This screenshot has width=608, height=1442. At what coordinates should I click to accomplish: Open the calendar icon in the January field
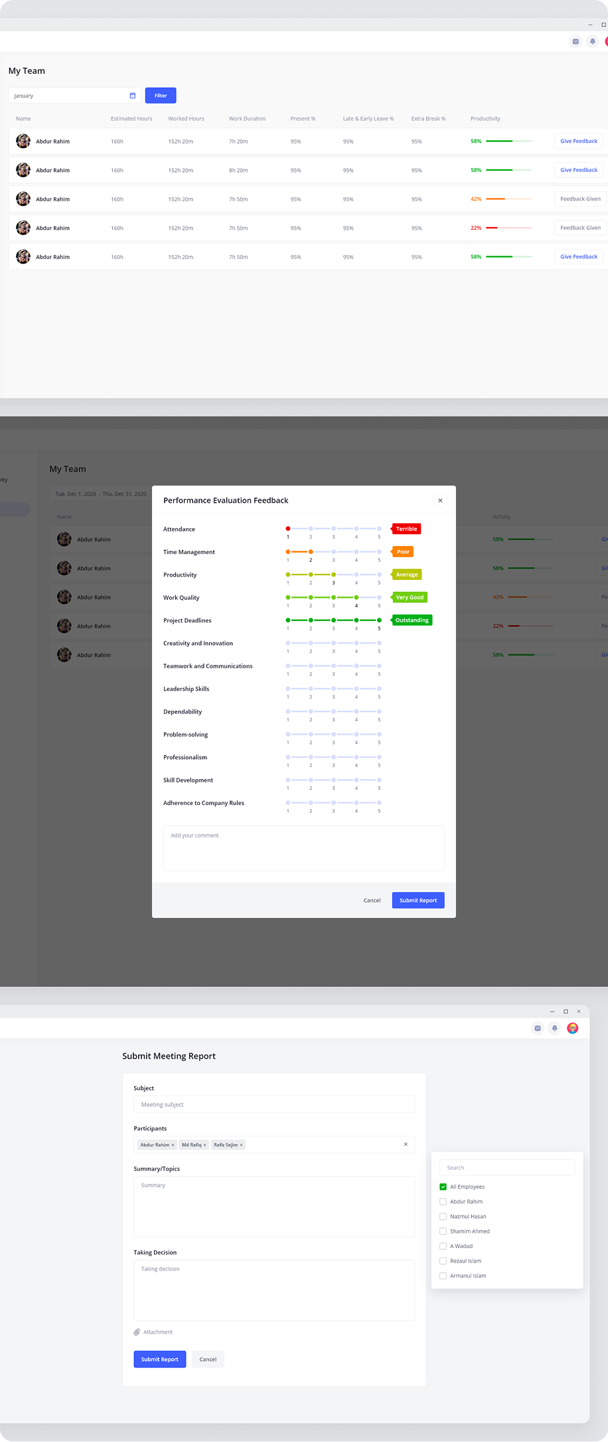pyautogui.click(x=133, y=96)
